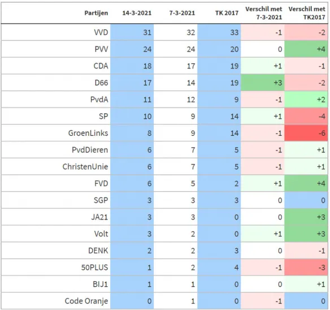Select the Code Oranje row label
330x310 pixels.
[x=86, y=301]
